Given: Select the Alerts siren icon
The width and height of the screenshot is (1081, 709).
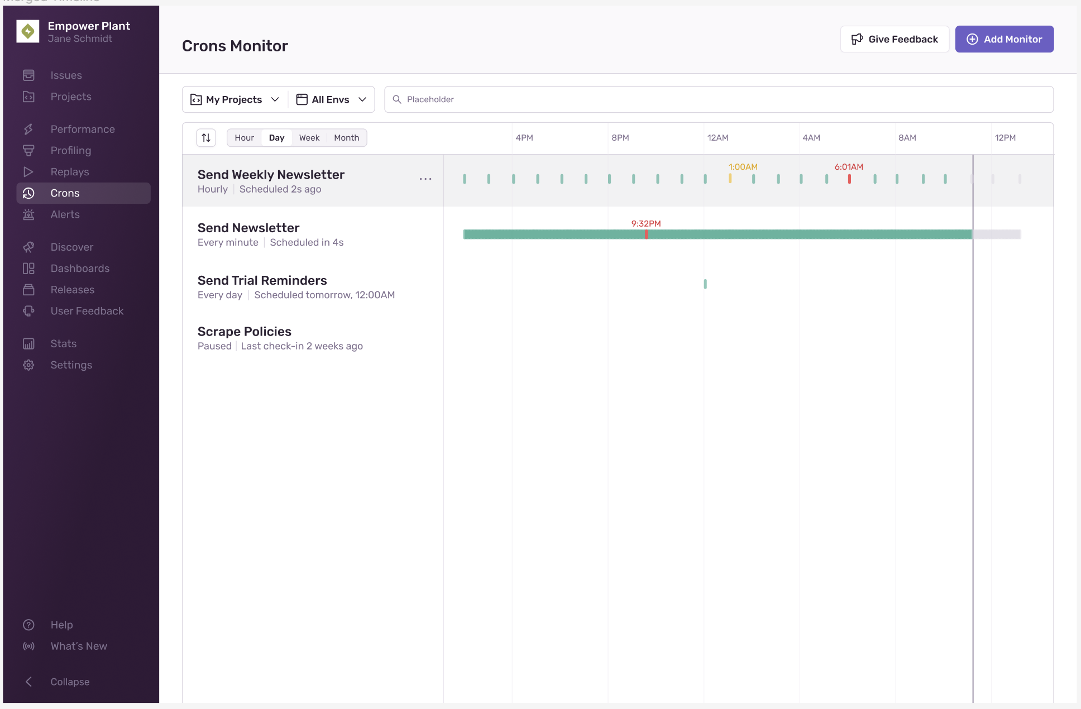Looking at the screenshot, I should pos(29,214).
